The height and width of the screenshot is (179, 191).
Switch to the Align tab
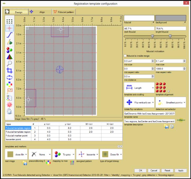[40, 12]
